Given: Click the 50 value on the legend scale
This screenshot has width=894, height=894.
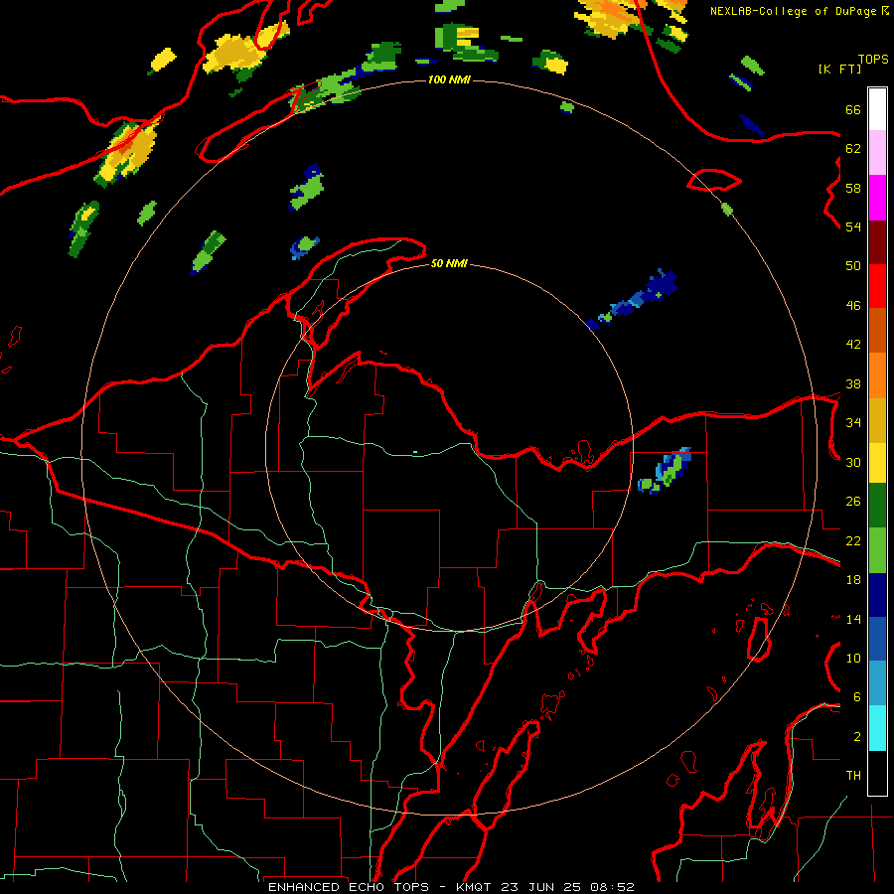Looking at the screenshot, I should (x=853, y=265).
